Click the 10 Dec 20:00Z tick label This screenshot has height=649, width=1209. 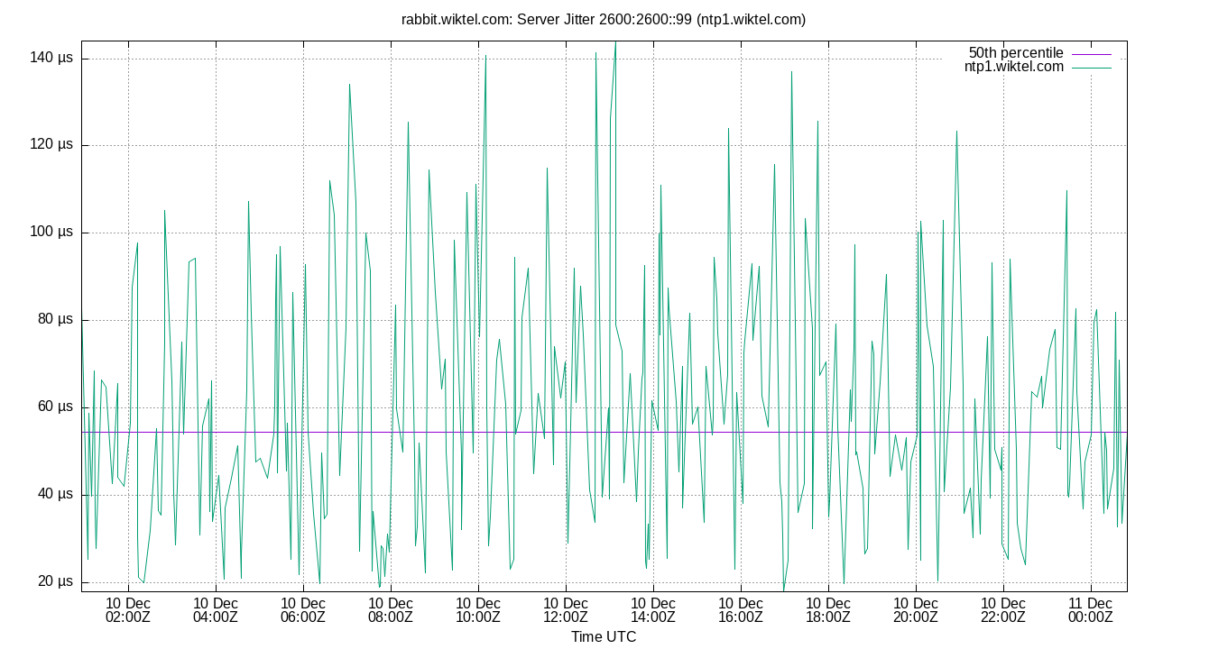click(x=917, y=609)
